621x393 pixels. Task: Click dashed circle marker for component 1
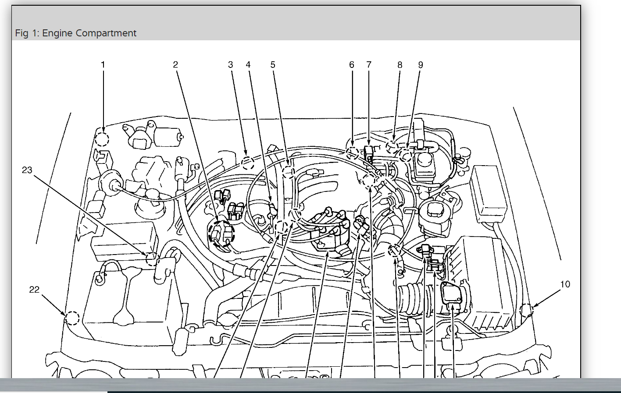coord(102,139)
